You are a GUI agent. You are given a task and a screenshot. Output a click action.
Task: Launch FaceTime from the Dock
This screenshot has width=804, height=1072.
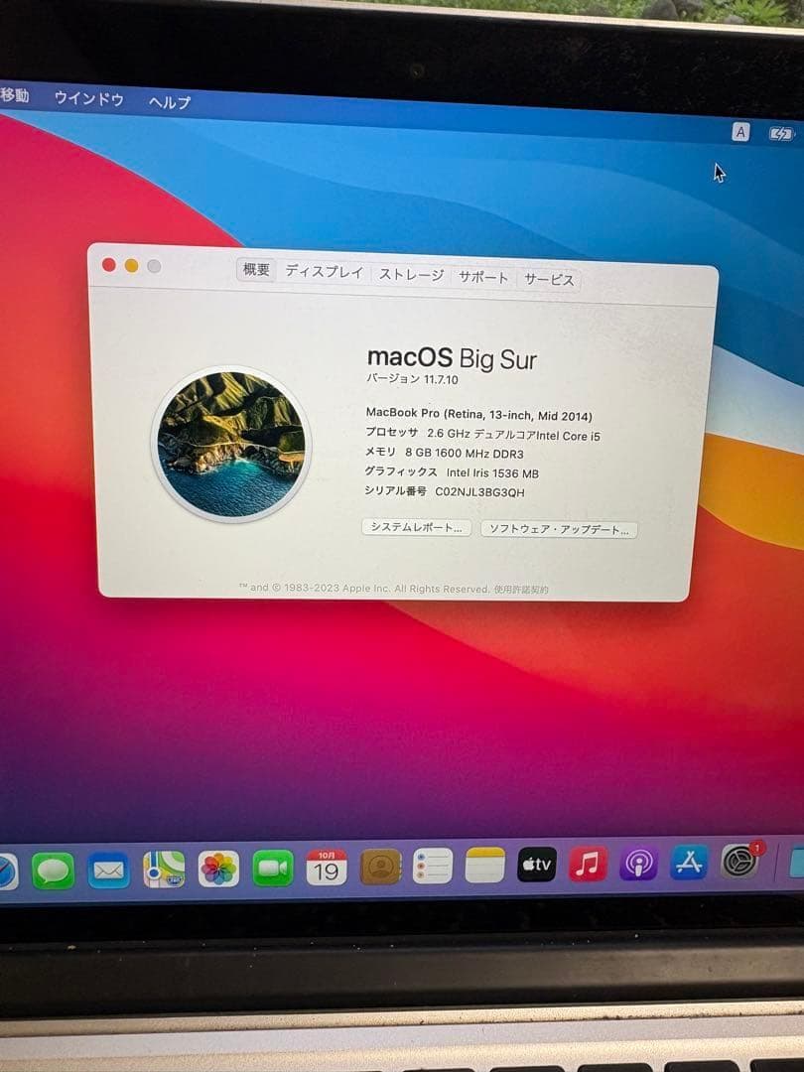tap(273, 869)
